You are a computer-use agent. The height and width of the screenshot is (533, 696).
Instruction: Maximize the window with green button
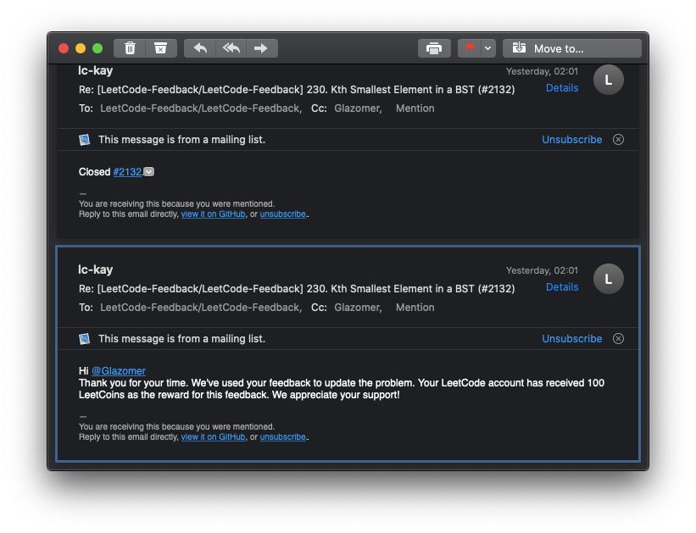point(97,48)
